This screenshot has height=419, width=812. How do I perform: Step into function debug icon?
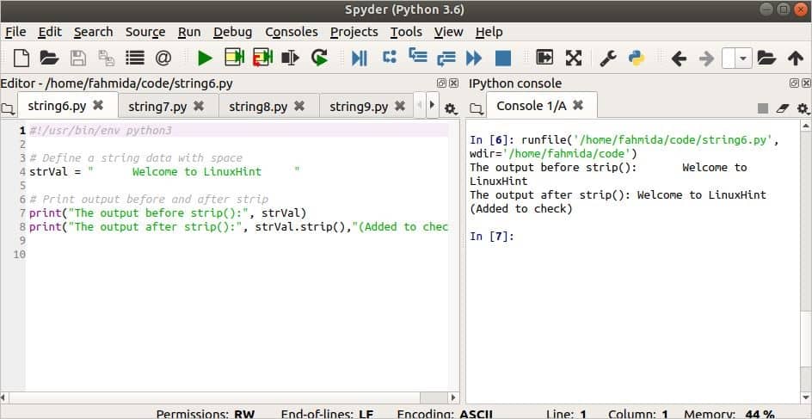417,56
